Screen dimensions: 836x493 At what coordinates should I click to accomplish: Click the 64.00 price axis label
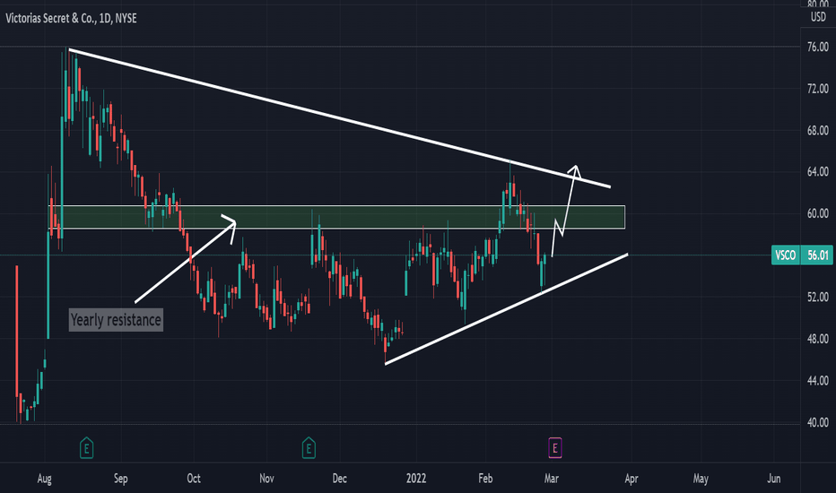tap(818, 171)
